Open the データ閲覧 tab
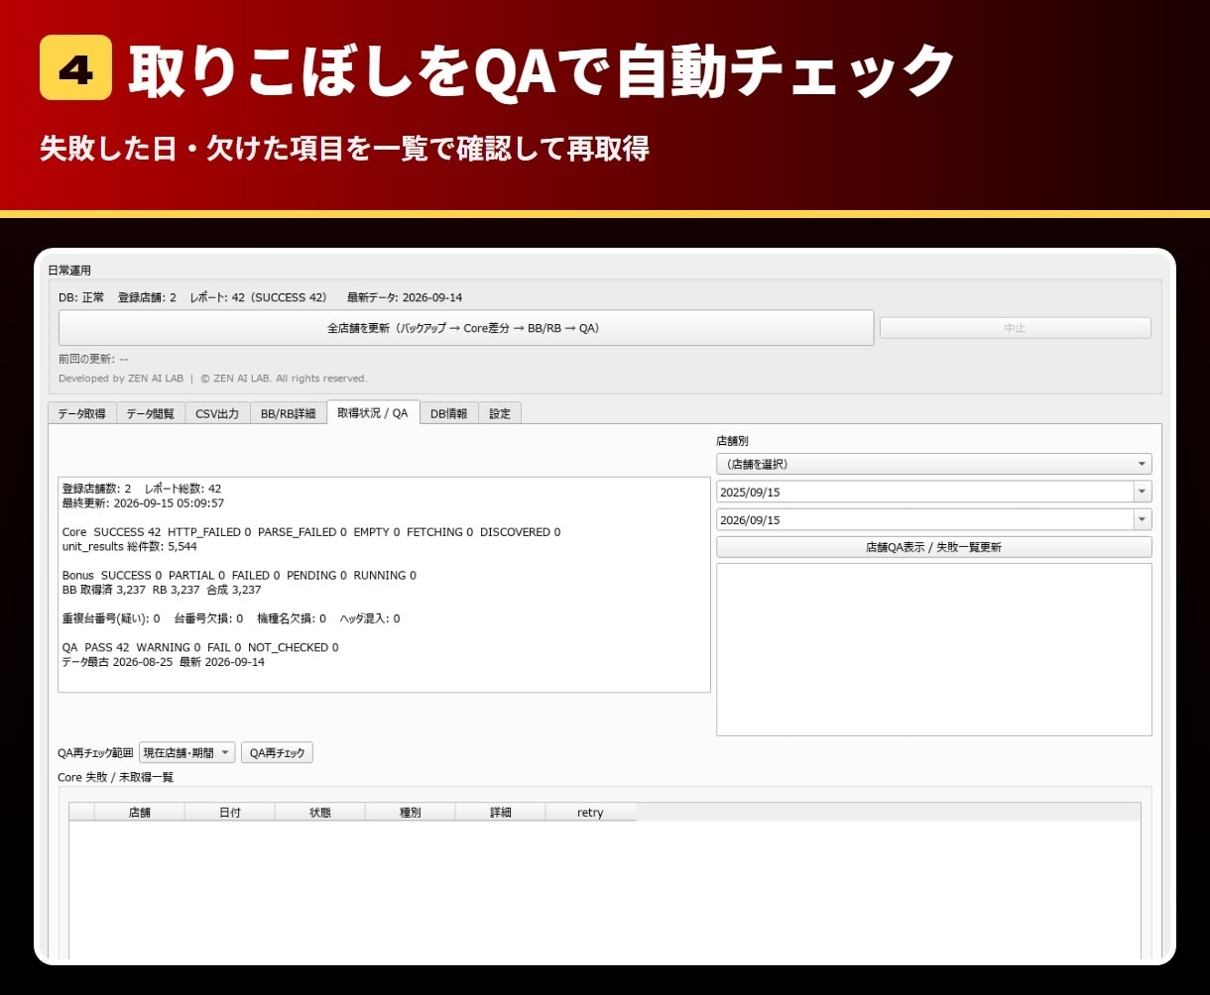The image size is (1210, 995). point(150,414)
